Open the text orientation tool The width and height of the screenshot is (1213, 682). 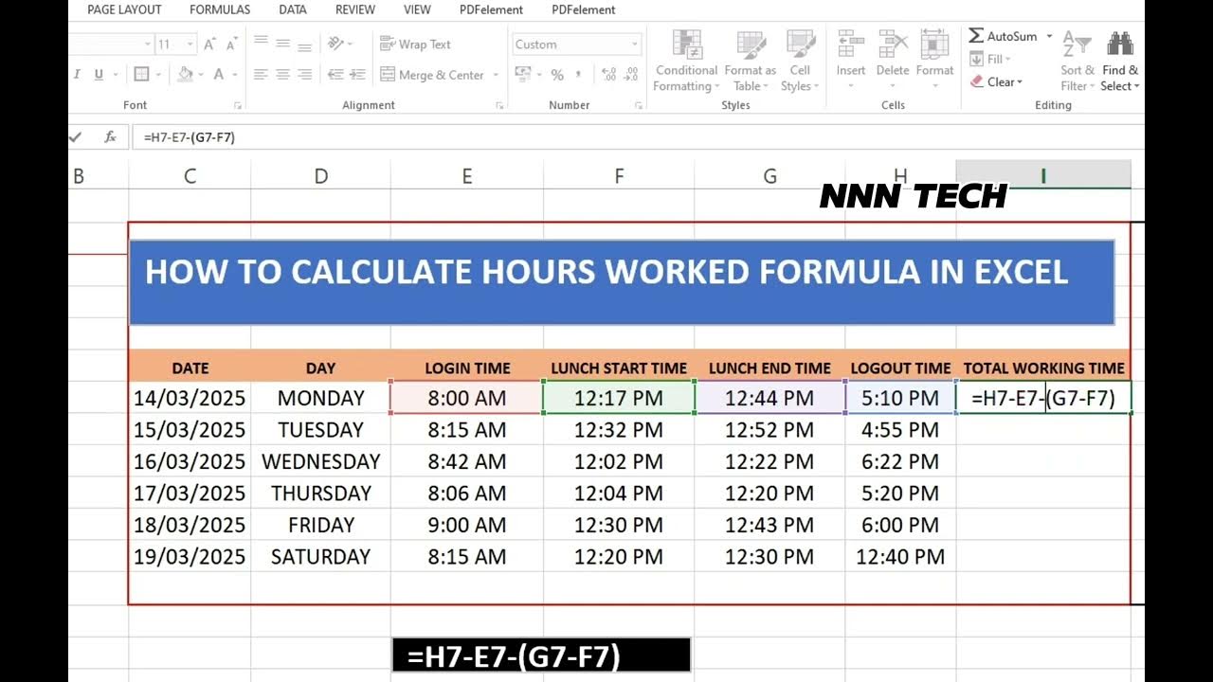coord(337,44)
